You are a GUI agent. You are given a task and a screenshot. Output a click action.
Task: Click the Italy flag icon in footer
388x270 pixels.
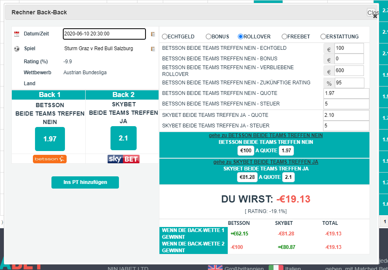[276, 267]
